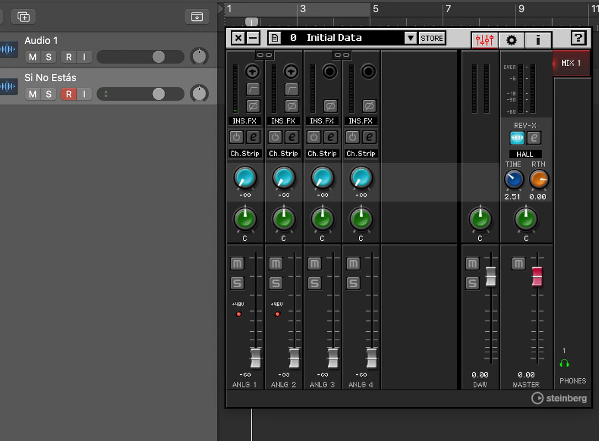Mute the ANLG 2 channel
This screenshot has height=441, width=599.
(275, 263)
